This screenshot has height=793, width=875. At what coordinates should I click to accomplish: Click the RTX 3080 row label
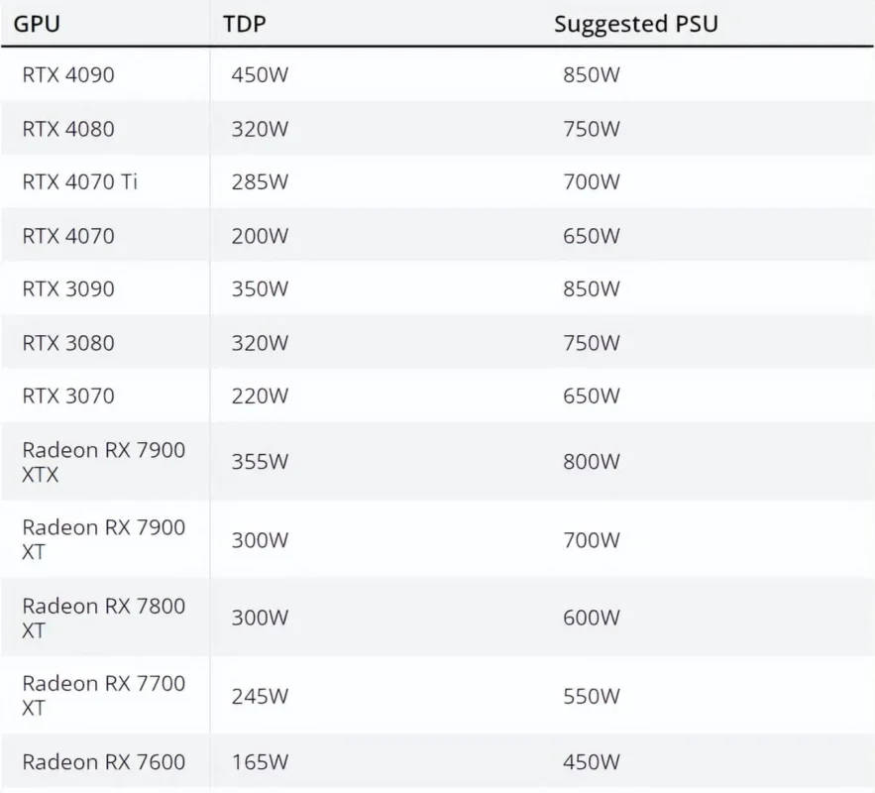pos(68,343)
